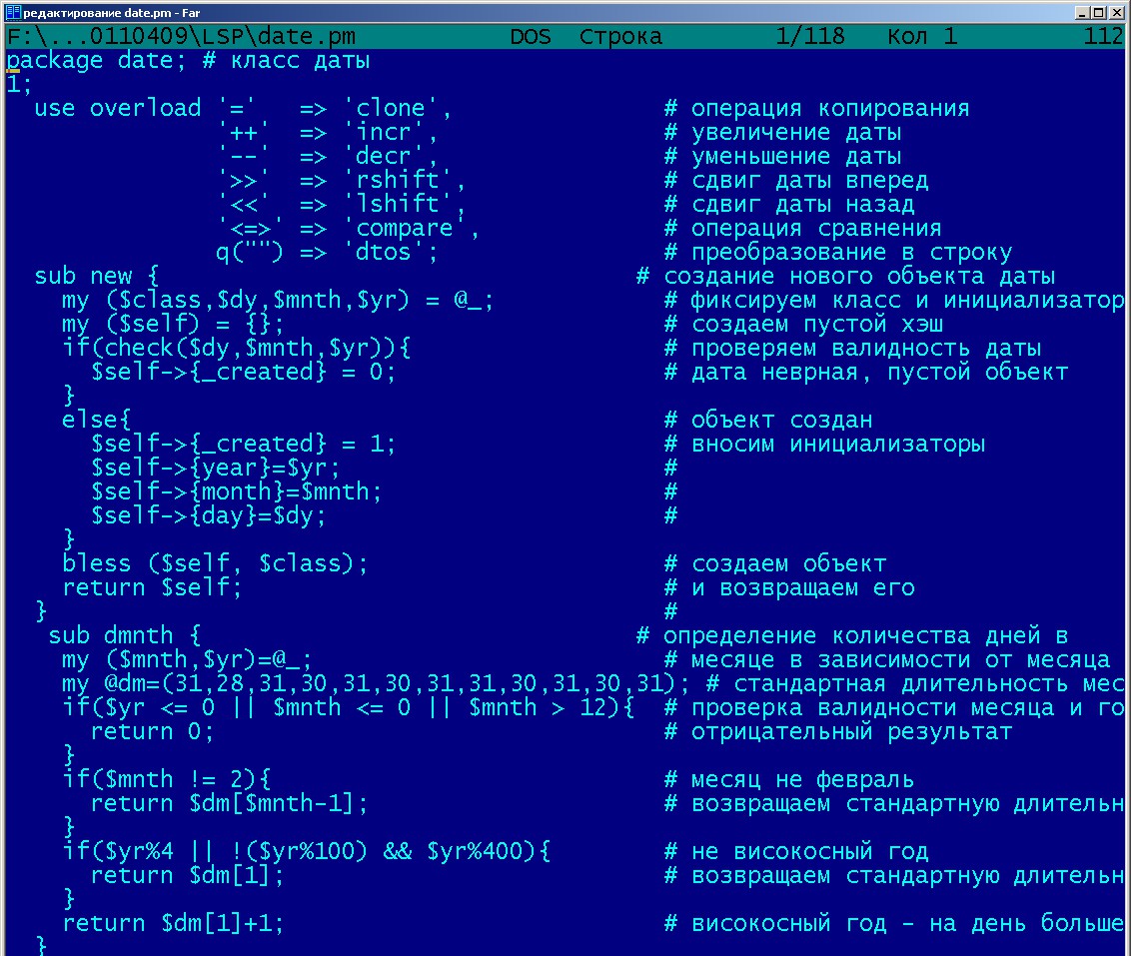The height and width of the screenshot is (956, 1131).
Task: Click the leap year condition 'if($yr%4 ||' line
Action: (x=307, y=851)
